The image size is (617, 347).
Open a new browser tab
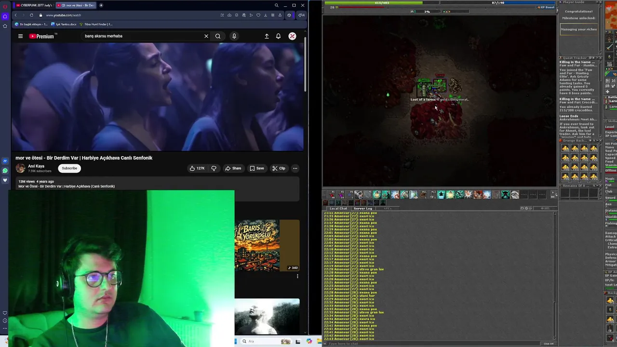[x=101, y=5]
